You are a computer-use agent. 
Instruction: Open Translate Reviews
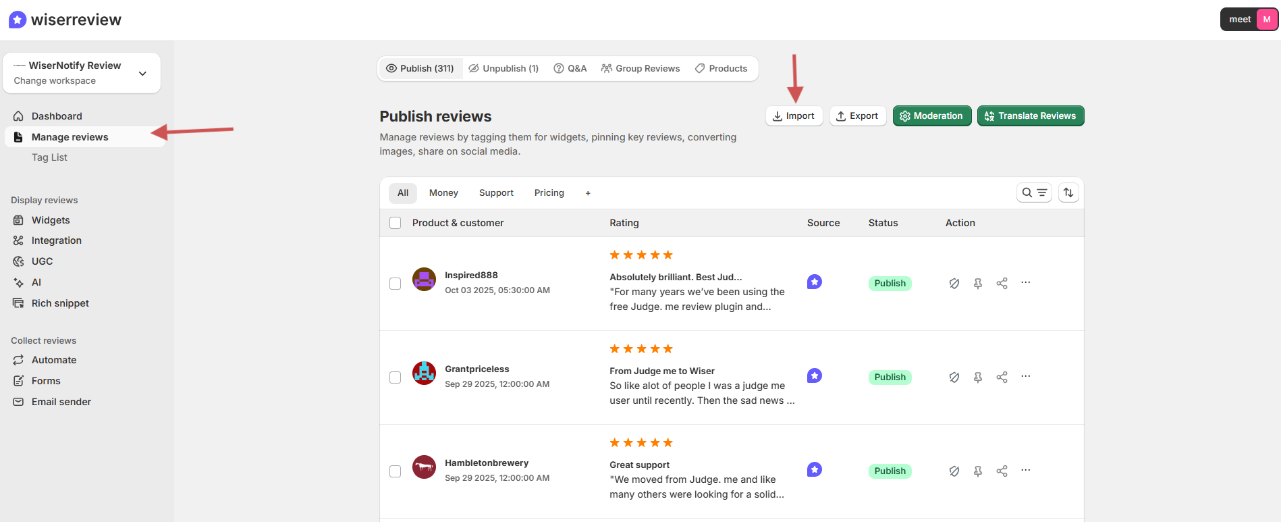click(x=1030, y=116)
